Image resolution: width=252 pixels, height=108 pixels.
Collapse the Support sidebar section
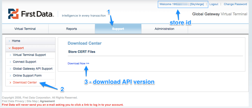click(x=30, y=48)
